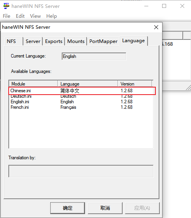The image size is (191, 218).
Task: Click version 1.2.68 in the French row
Action: 127,107
